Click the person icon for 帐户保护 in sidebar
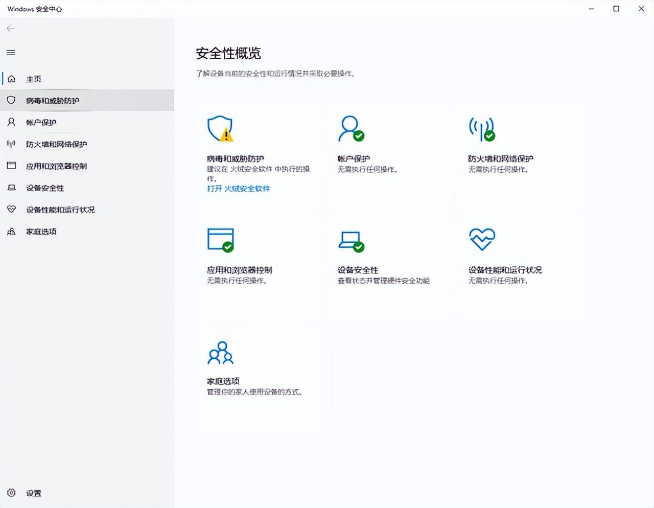 (11, 122)
